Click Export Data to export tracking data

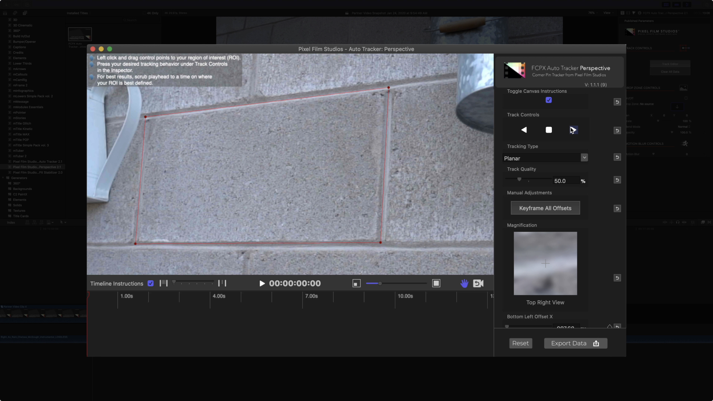click(x=575, y=343)
